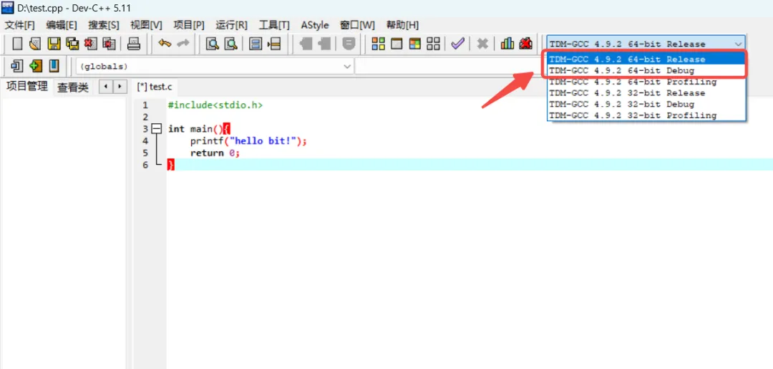The height and width of the screenshot is (369, 773).
Task: Switch to the 项目管理 panel tab
Action: click(27, 87)
